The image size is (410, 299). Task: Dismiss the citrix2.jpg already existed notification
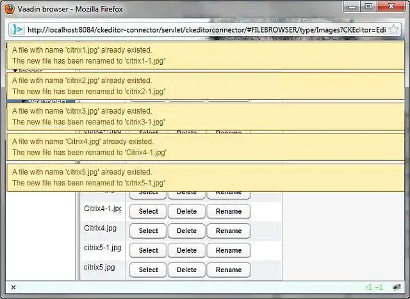pyautogui.click(x=206, y=86)
